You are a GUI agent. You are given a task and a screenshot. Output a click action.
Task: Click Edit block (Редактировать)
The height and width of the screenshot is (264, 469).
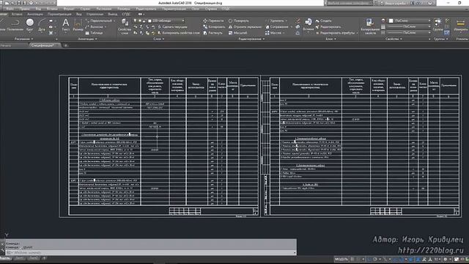coord(328,26)
